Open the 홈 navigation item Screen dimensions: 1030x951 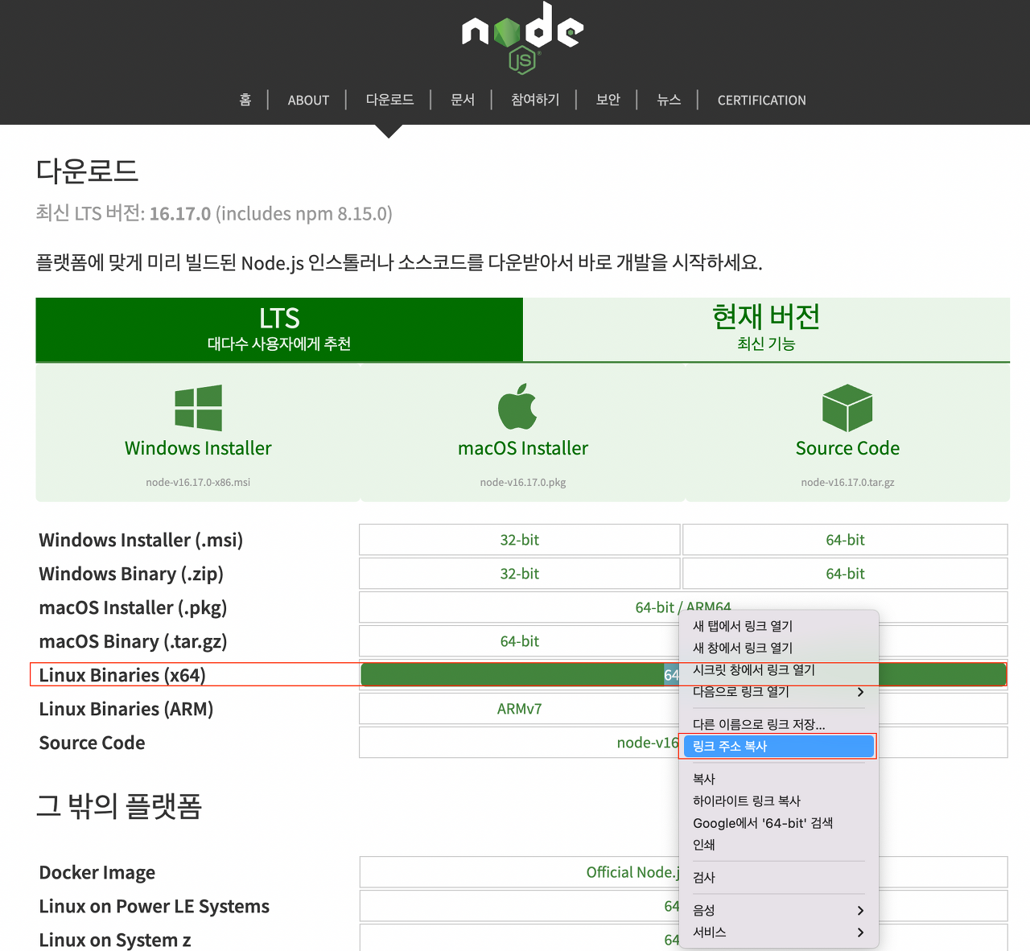pos(245,100)
